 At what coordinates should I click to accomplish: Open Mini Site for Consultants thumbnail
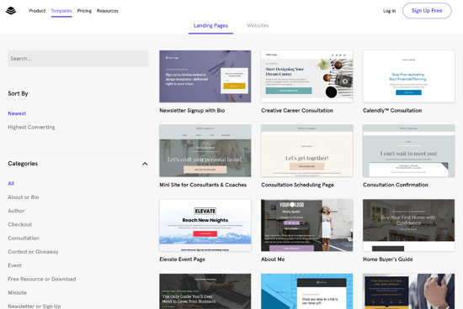coord(205,150)
